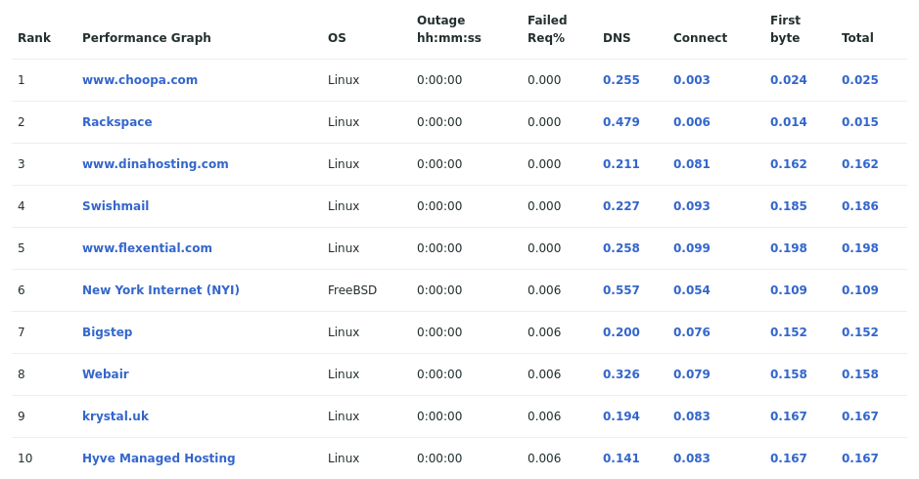Click Connect value 0.081 for www.dinahosting.com

[x=692, y=164]
